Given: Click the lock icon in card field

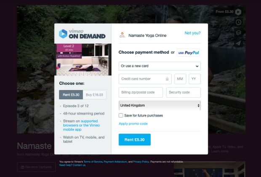Looking at the screenshot, I should click(x=167, y=79).
